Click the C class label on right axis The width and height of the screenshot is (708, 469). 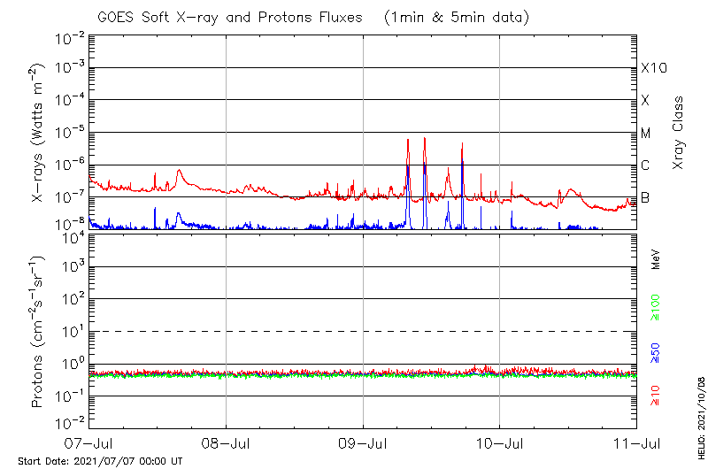tap(645, 165)
